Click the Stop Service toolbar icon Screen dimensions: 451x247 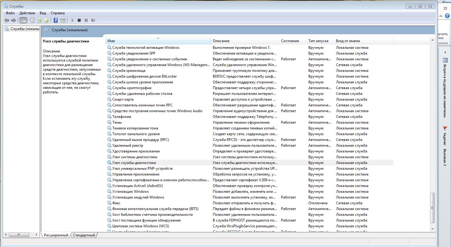point(79,20)
